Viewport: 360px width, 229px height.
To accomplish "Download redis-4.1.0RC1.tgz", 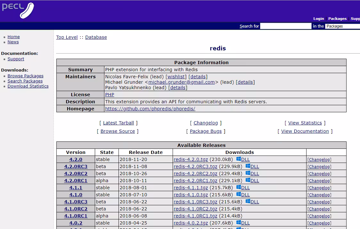I will click(x=195, y=216).
